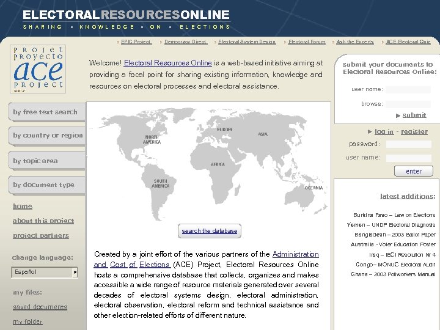
Task: Open Ghana – 2003 Pollworkers Manual
Action: tap(393, 274)
